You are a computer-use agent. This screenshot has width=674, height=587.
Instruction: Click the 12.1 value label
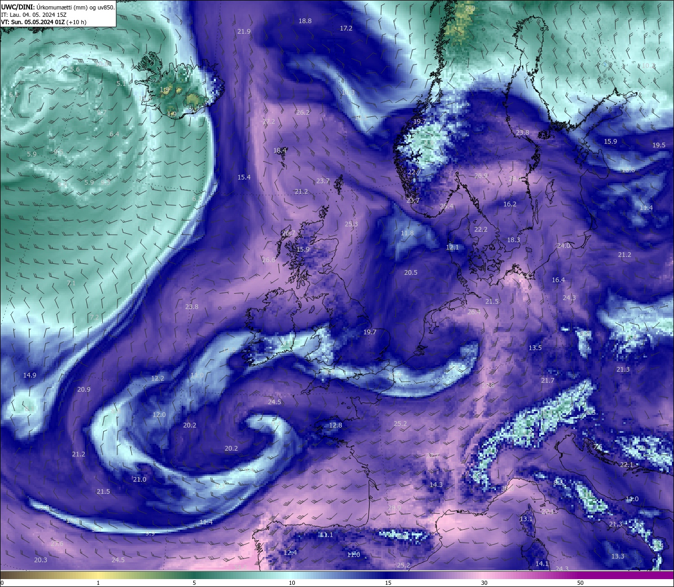point(452,247)
